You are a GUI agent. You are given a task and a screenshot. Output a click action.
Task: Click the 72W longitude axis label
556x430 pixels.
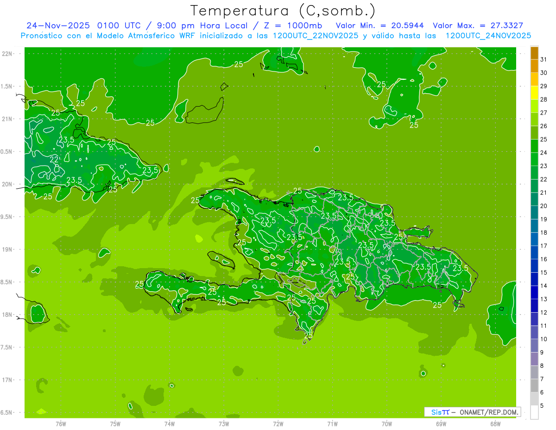click(x=278, y=424)
